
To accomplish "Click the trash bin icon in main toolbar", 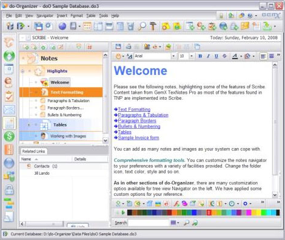I will [131, 26].
